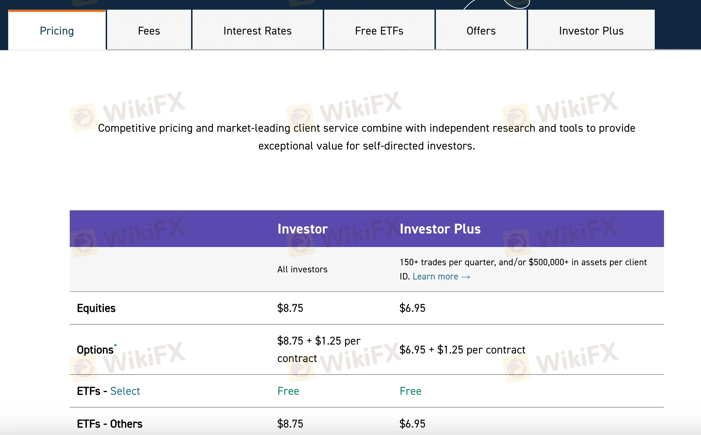Viewport: 701px width, 435px height.
Task: Click the Equities row label
Action: click(96, 308)
